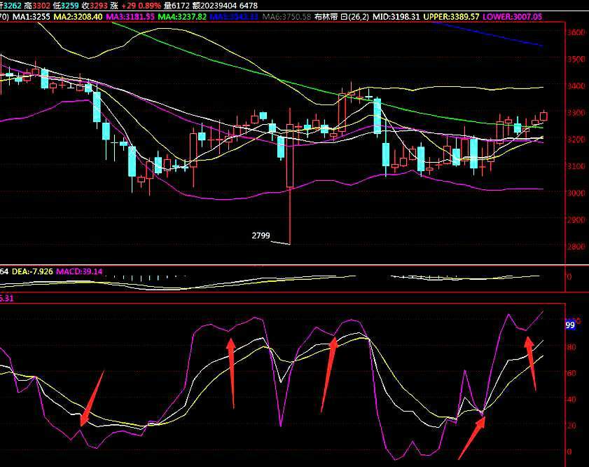Click the 3600 price axis label

tap(576, 32)
